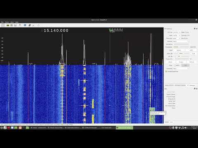Click the zoom Center button
The width and height of the screenshot is (198, 148).
pyautogui.click(x=181, y=62)
